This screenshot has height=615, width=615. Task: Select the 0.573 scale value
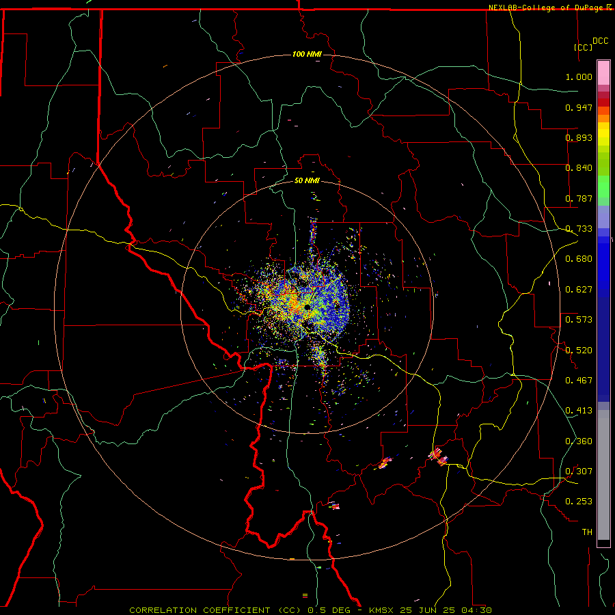(579, 320)
